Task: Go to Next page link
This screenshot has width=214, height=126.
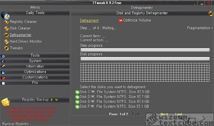Action: click(164, 114)
